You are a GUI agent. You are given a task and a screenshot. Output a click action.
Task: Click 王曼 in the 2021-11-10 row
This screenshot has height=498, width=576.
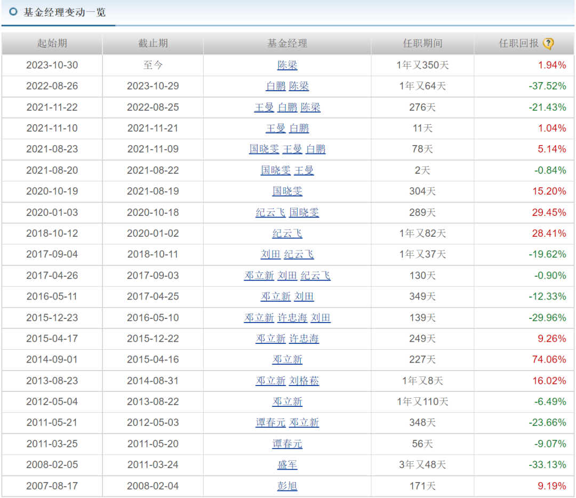(276, 128)
